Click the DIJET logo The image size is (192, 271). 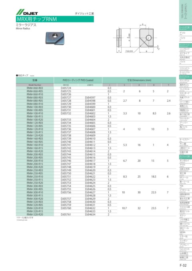point(27,12)
